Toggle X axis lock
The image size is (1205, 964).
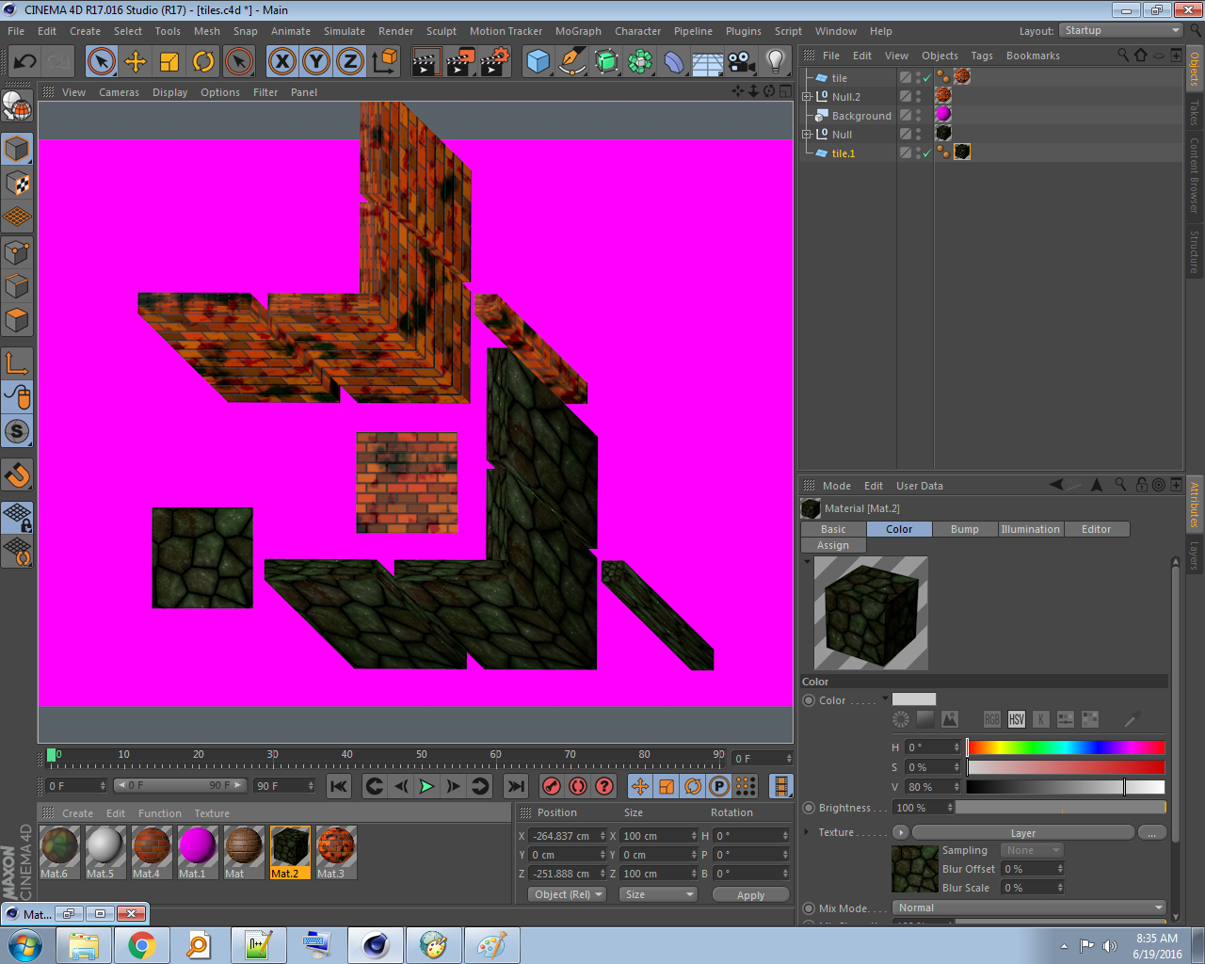tap(281, 63)
